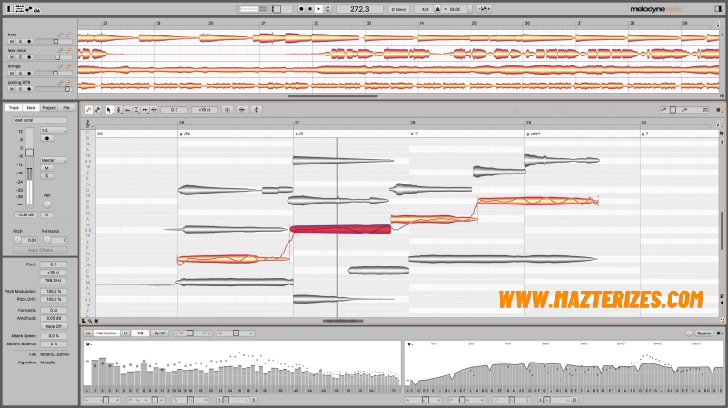Viewport: 728px width, 408px height.
Task: Select the Harmonics tab in sound editor
Action: pyautogui.click(x=106, y=333)
